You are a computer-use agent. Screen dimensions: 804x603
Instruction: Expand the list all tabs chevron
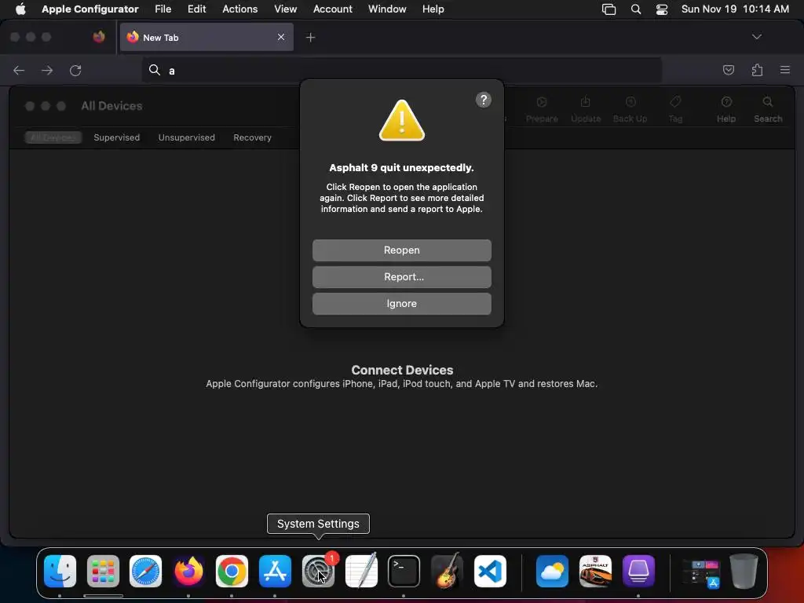pyautogui.click(x=756, y=37)
